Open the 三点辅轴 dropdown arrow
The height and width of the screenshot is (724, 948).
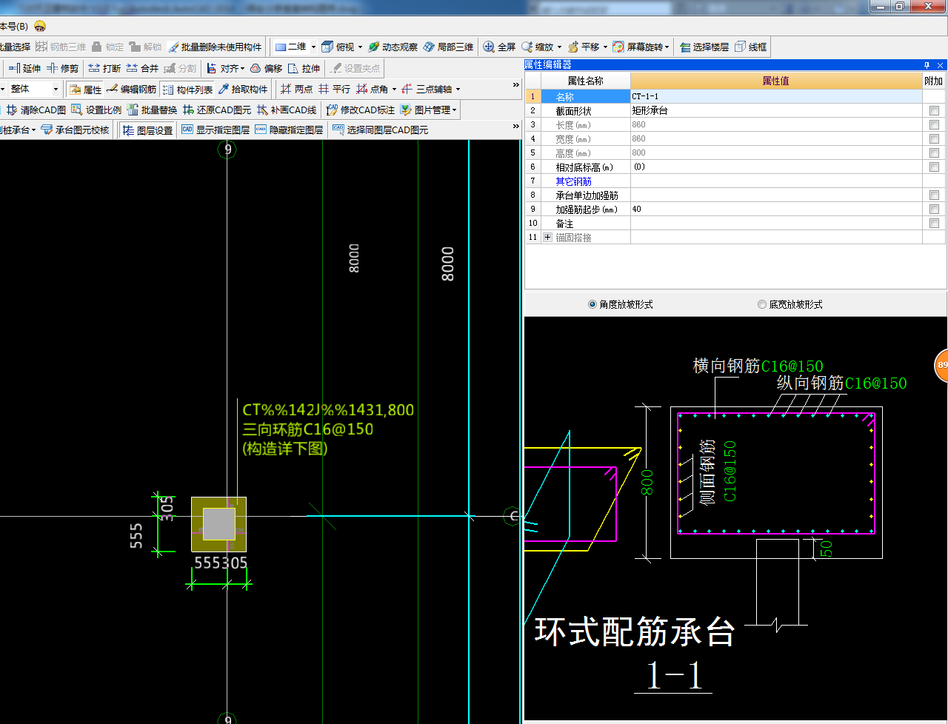click(458, 90)
